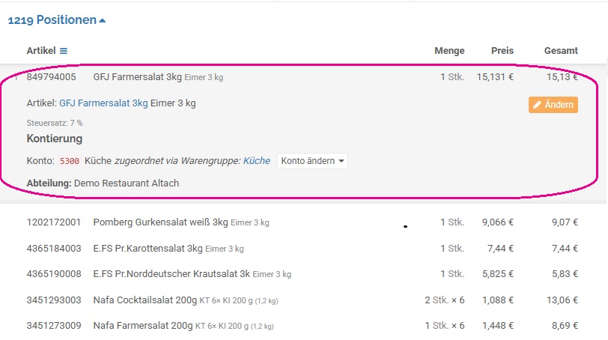Expand the Pomberg Gurkensalat weiß 3kg row
This screenshot has height=340, width=608.
click(303, 222)
